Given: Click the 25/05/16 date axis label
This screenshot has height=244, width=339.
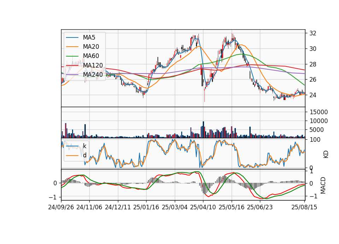Looking at the screenshot, I should tap(232, 207).
